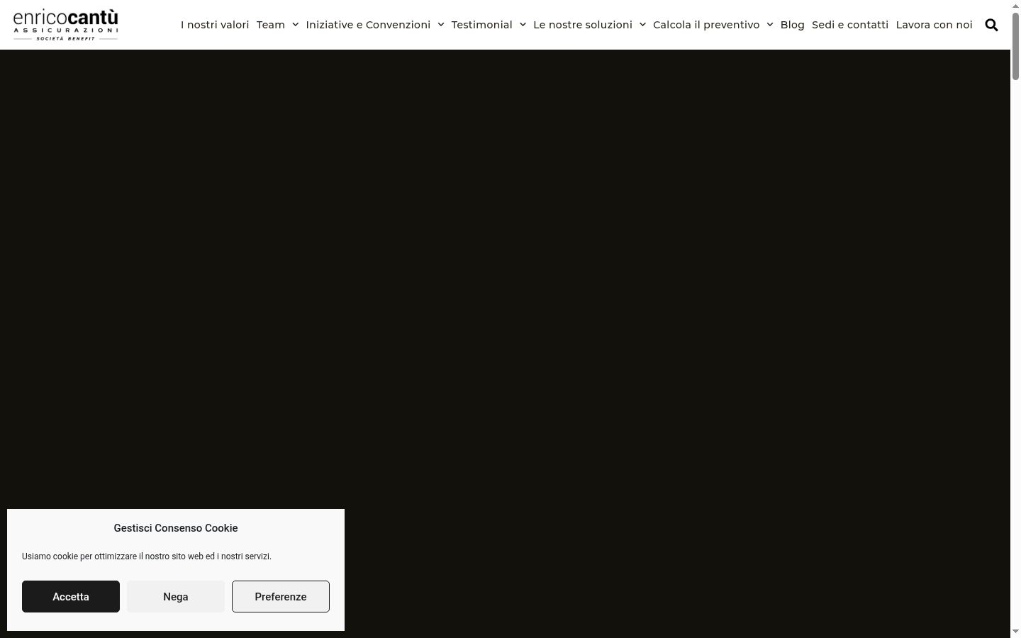Accept cookies with the Accetta button
This screenshot has height=638, width=1021.
click(71, 597)
